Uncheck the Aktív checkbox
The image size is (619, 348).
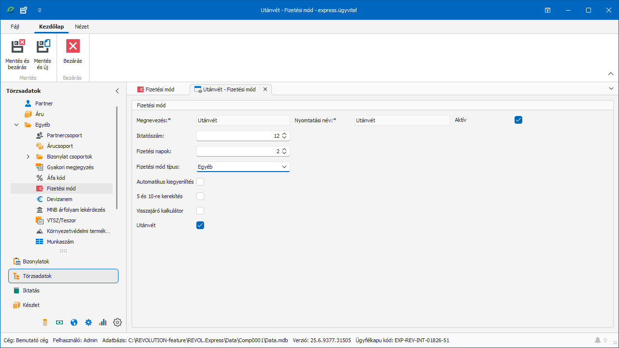click(x=518, y=120)
